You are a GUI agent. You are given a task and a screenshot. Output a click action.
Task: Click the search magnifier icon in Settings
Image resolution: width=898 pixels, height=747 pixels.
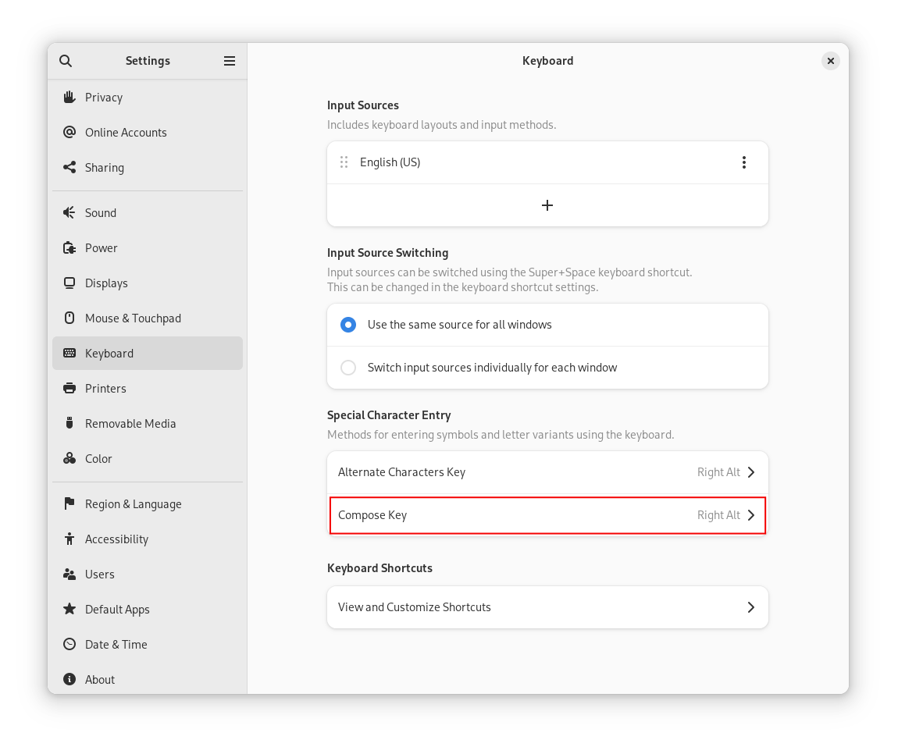[x=66, y=61]
